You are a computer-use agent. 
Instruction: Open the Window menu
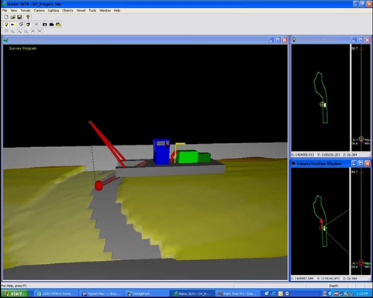coord(105,10)
